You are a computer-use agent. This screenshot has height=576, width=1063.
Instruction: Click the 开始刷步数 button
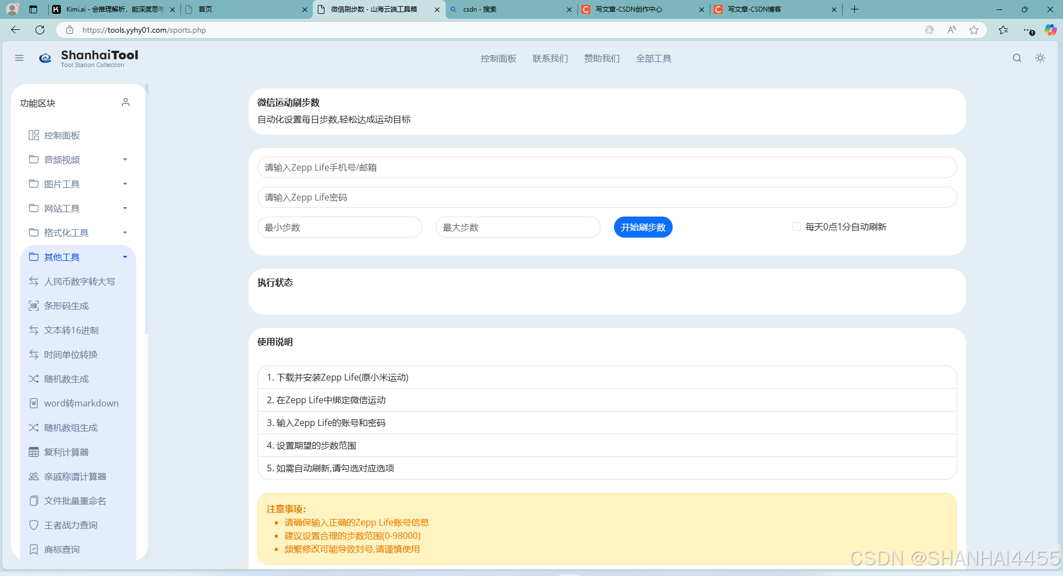pos(643,227)
